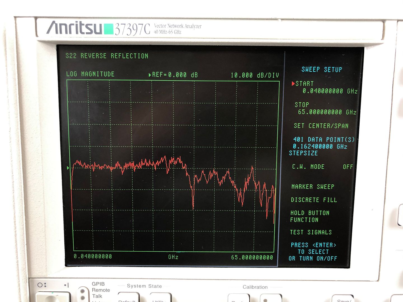Click the GHz axis unit label

coord(173,257)
